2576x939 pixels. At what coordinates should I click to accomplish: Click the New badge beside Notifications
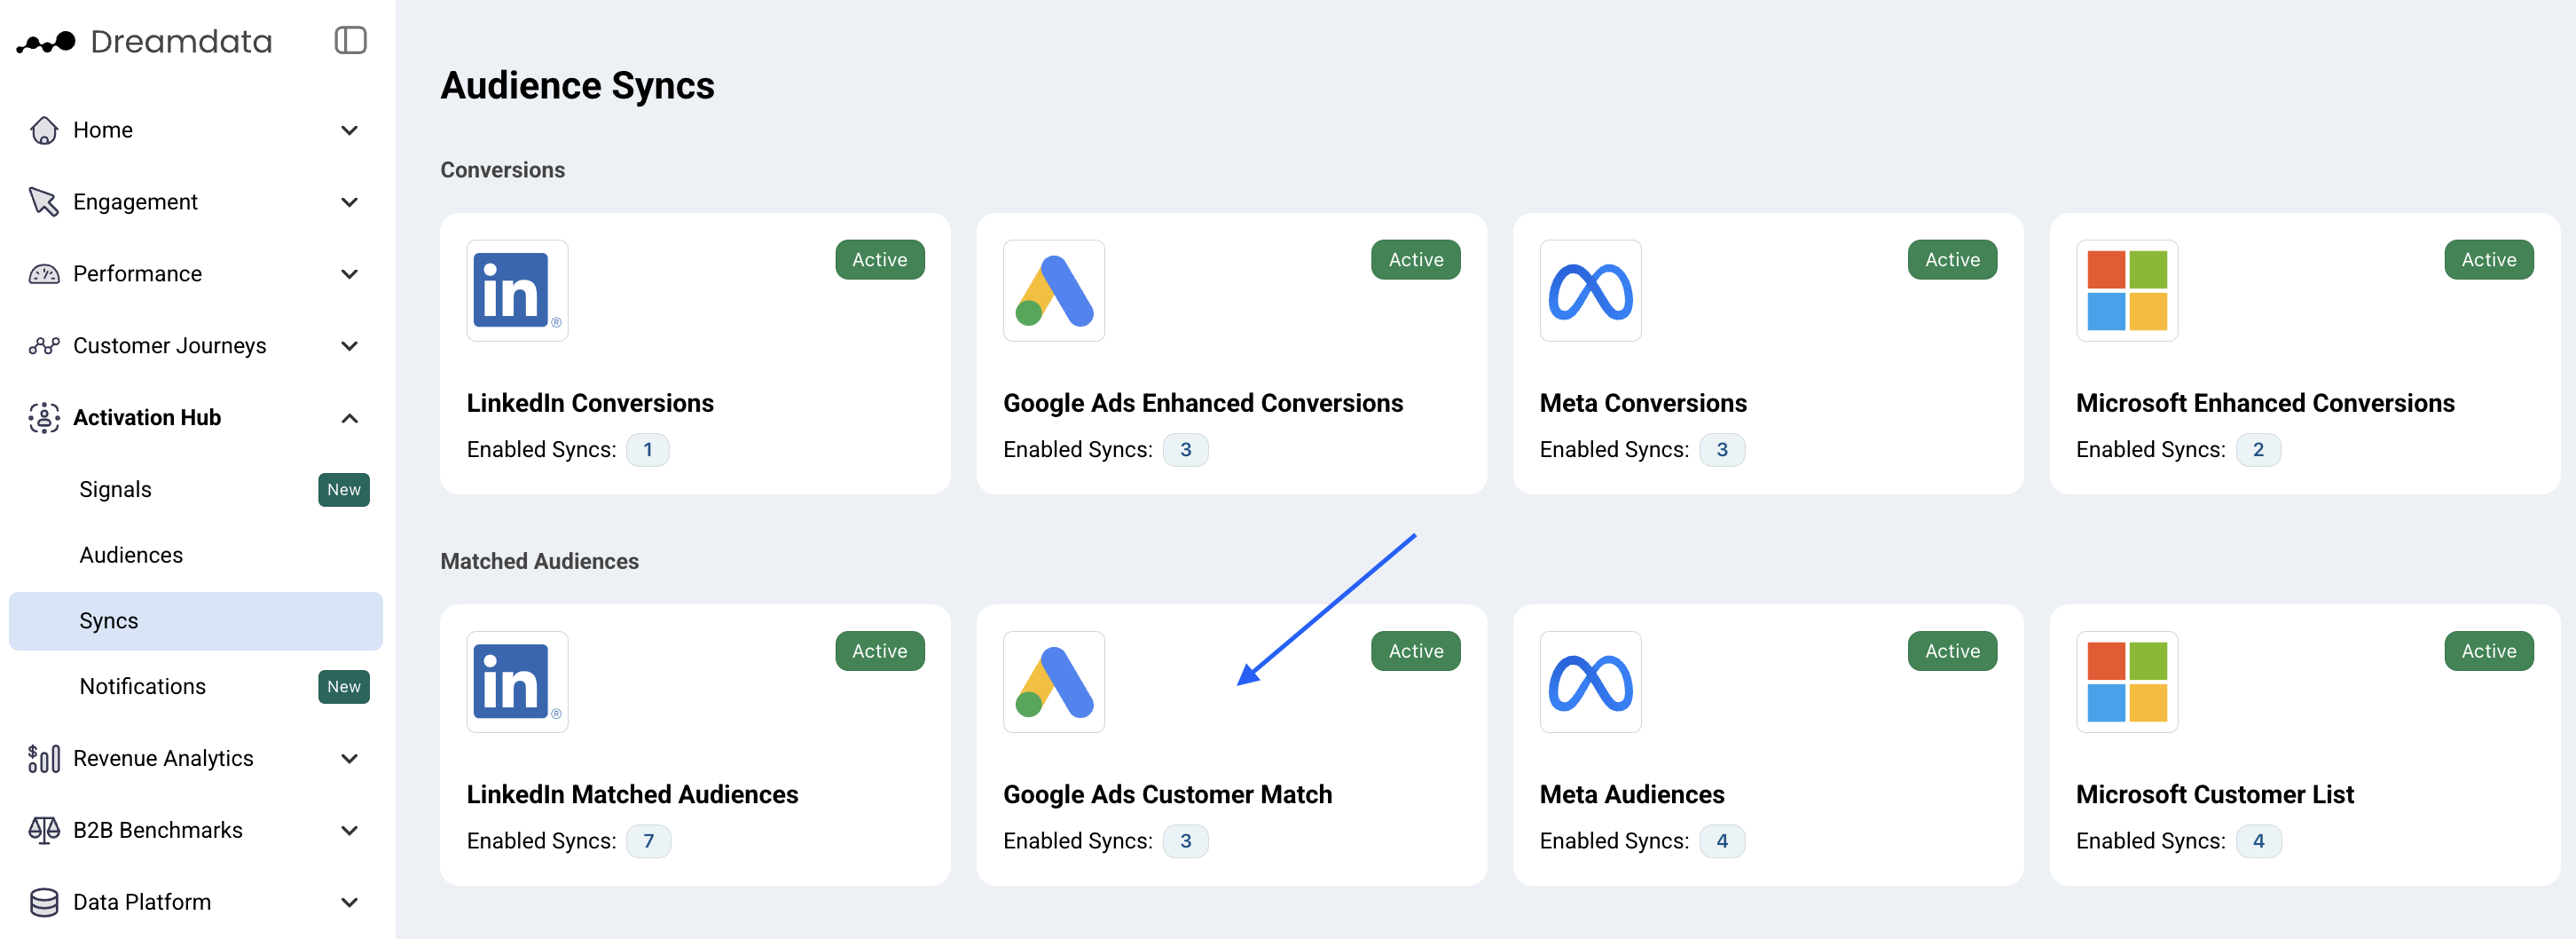(x=344, y=687)
